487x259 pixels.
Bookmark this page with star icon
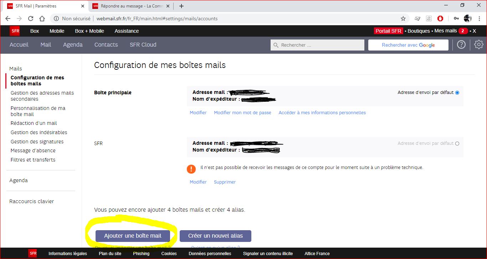[x=403, y=18]
